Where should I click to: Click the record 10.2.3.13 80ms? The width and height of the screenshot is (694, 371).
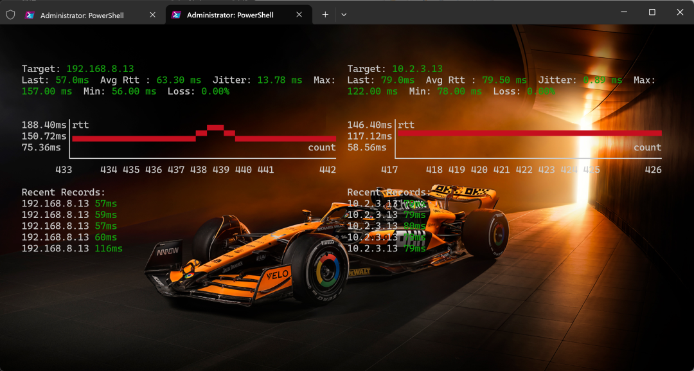387,226
